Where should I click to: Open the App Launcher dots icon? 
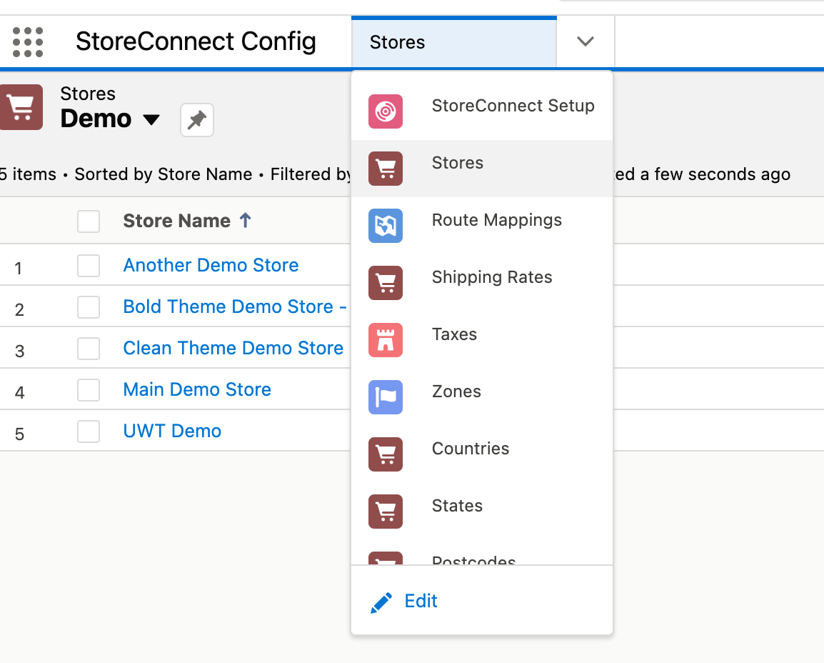[28, 42]
